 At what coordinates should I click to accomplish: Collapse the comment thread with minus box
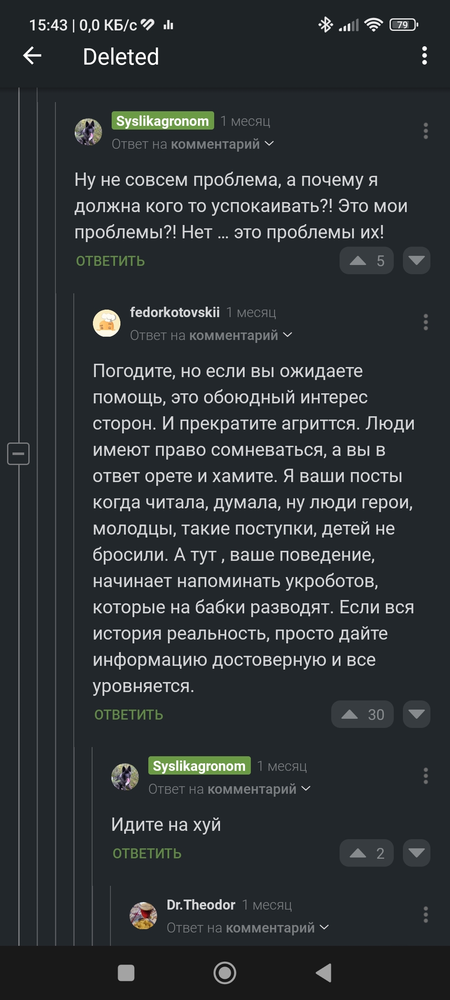point(18,453)
